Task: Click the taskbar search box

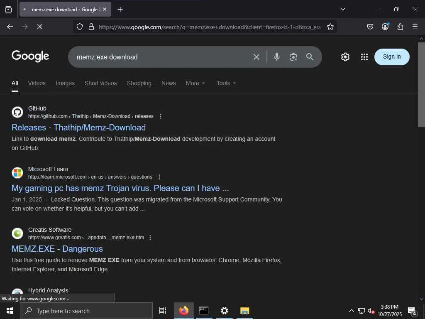Action: pos(86,311)
